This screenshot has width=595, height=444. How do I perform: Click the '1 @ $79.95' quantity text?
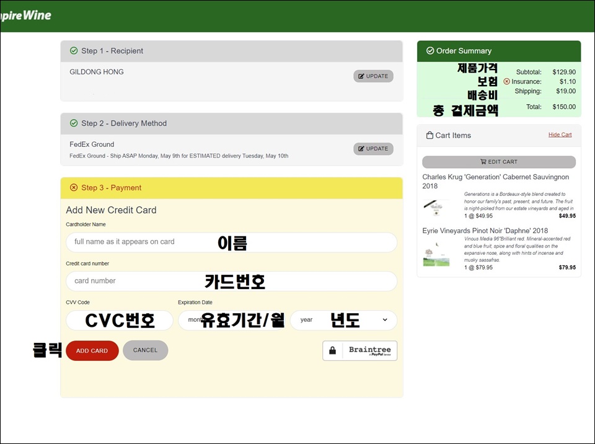click(x=478, y=267)
